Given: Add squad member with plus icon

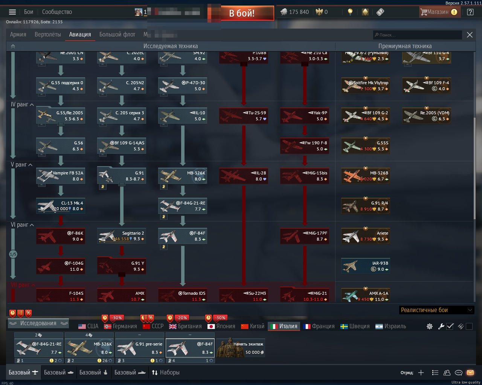Looking at the screenshot, I should (x=421, y=373).
